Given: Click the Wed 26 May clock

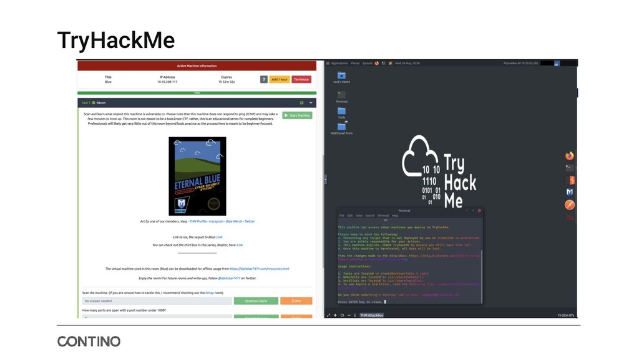Looking at the screenshot, I should coord(407,63).
